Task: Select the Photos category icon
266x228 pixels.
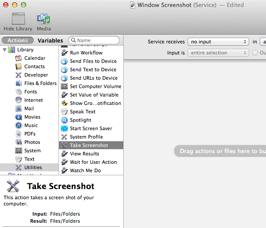Action: click(19, 142)
